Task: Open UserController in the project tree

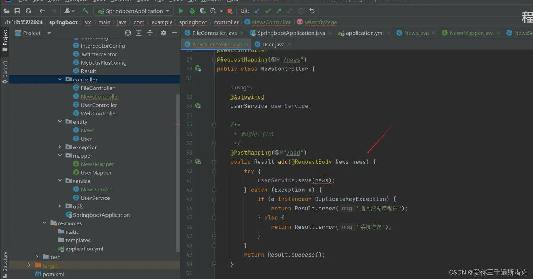Action: point(99,105)
